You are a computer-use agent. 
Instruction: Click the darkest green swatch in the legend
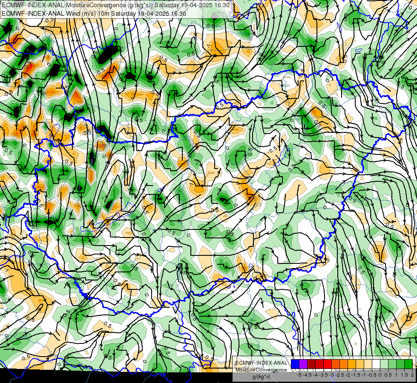point(408,364)
